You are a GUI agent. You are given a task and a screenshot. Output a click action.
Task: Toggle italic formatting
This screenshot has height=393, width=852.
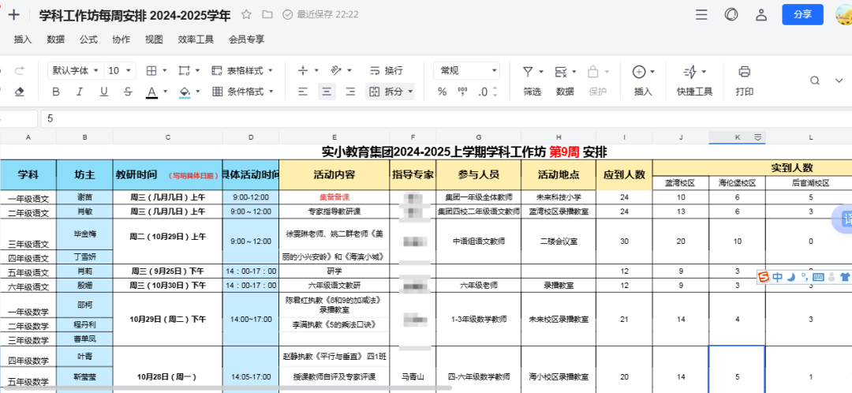click(x=79, y=92)
